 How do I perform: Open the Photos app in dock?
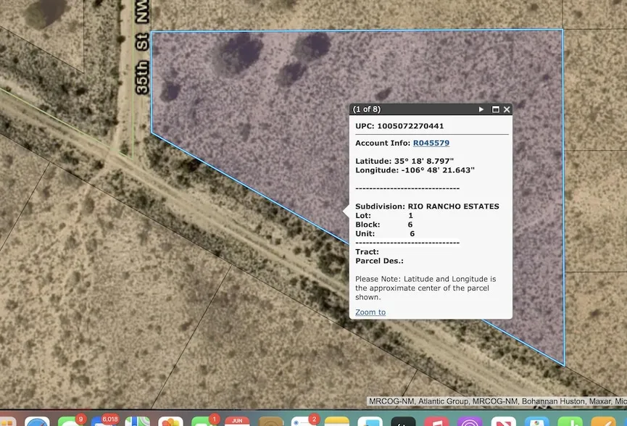pyautogui.click(x=170, y=422)
